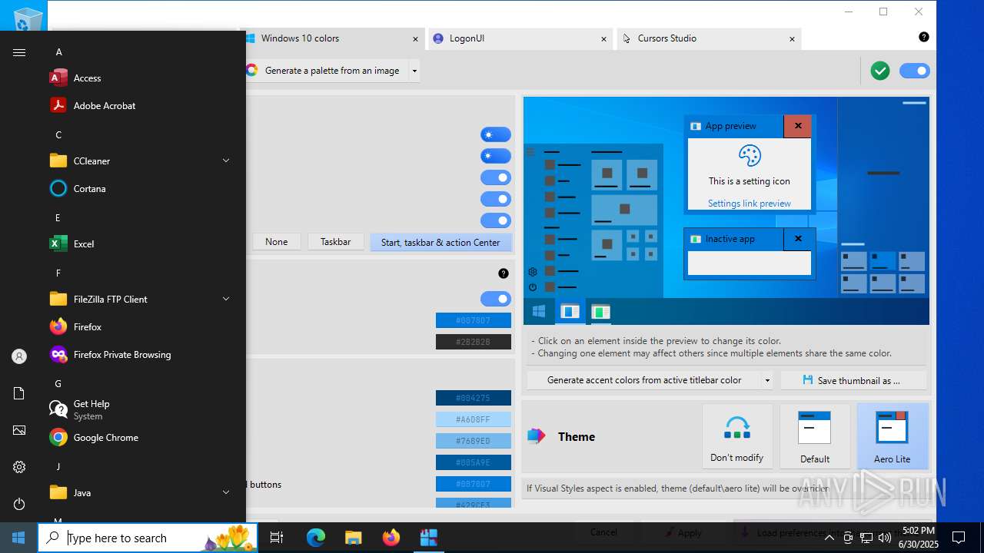This screenshot has width=984, height=553.
Task: Close the LogonUI tab
Action: click(604, 38)
